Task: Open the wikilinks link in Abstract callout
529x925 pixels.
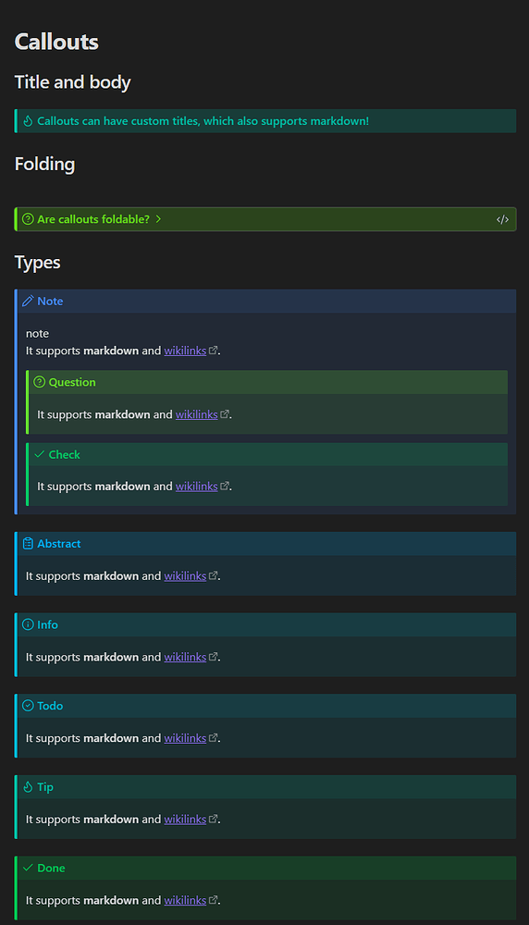Action: (x=185, y=575)
